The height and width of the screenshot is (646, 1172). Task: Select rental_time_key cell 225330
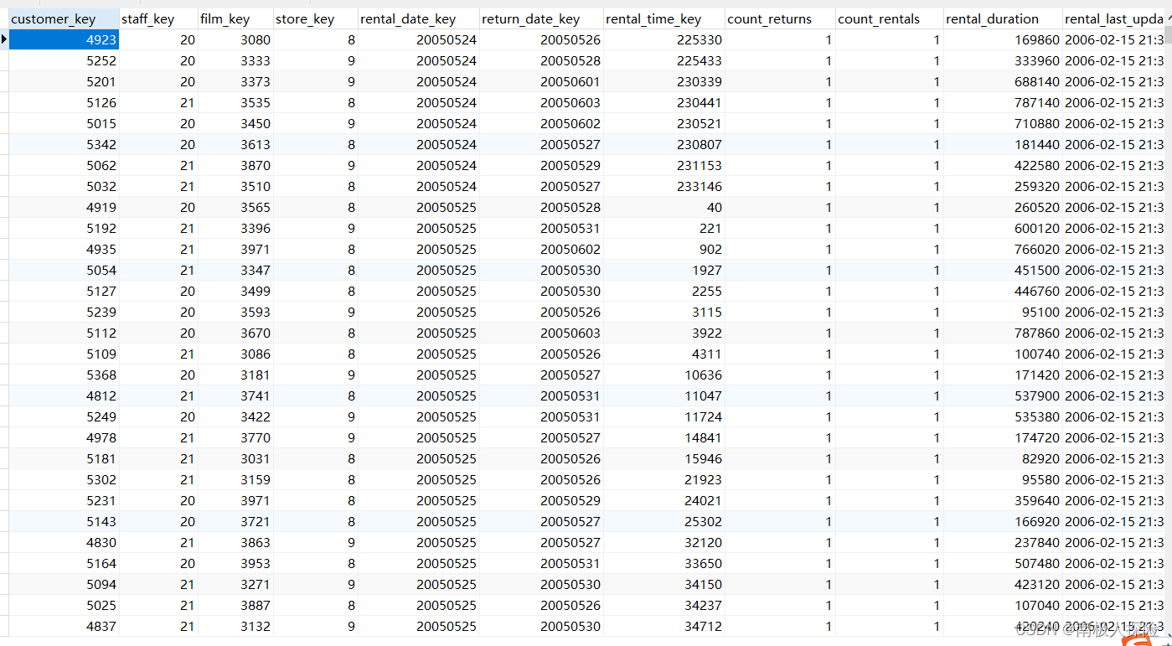click(x=664, y=39)
